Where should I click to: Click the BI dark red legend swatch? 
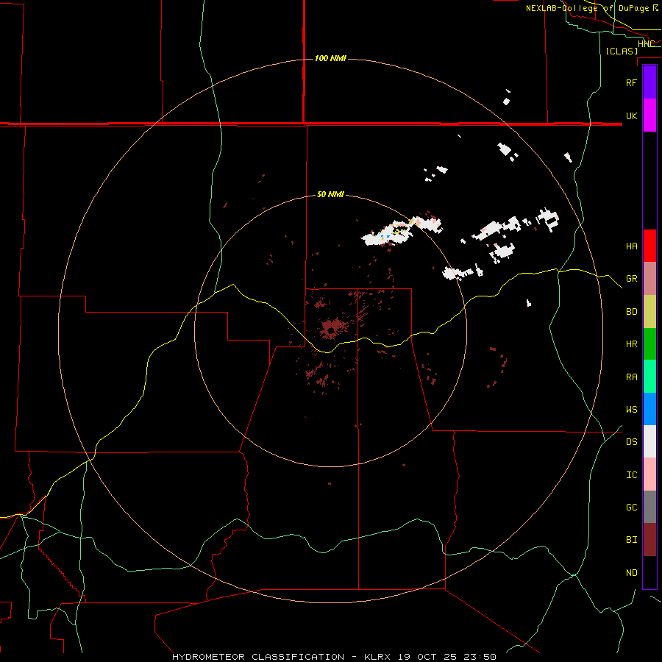[x=649, y=540]
